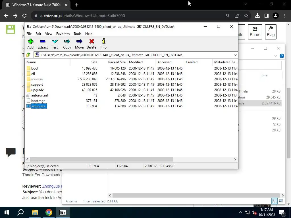Click the archive.org save floppy icon
This screenshot has height=218, width=291.
coord(11,29)
